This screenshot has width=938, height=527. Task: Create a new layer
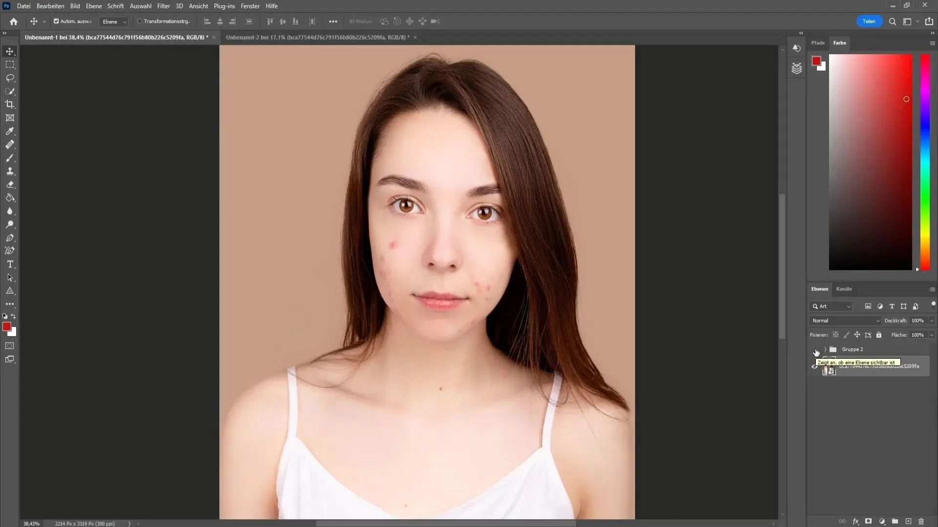tap(908, 521)
